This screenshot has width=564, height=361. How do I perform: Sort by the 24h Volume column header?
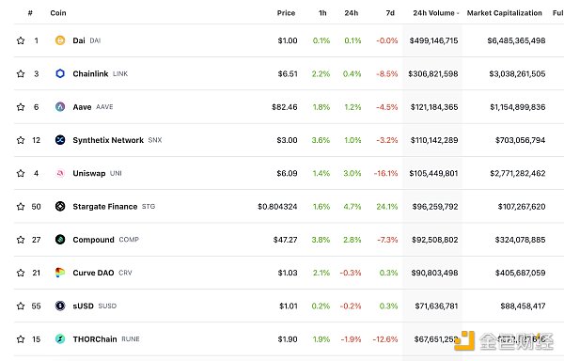click(x=435, y=13)
